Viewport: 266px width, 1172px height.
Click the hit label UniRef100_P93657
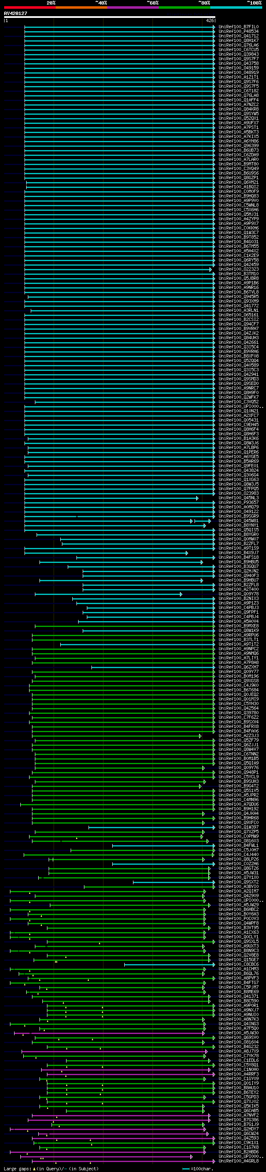(239, 502)
